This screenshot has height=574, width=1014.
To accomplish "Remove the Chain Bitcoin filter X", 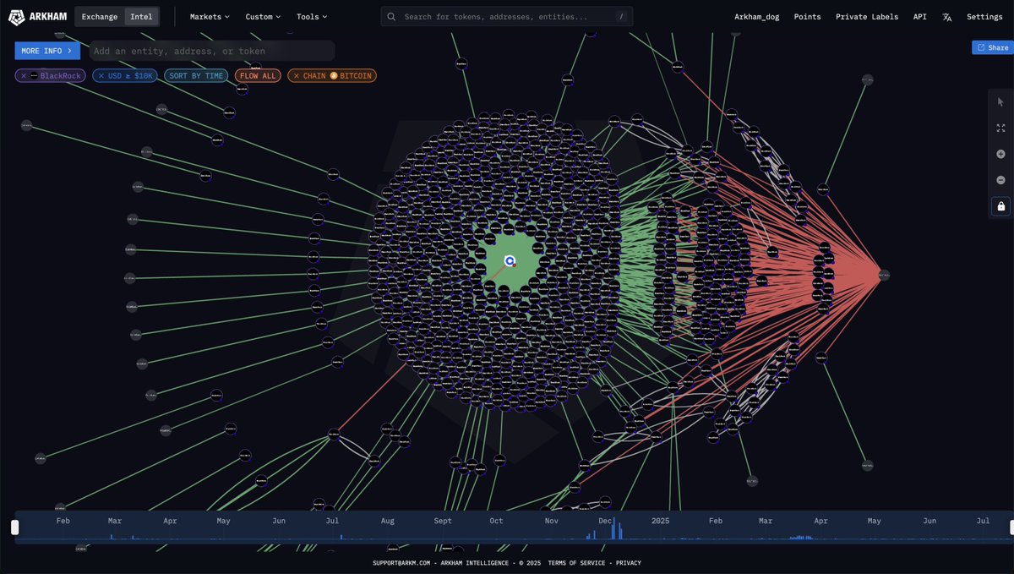I will [x=297, y=76].
